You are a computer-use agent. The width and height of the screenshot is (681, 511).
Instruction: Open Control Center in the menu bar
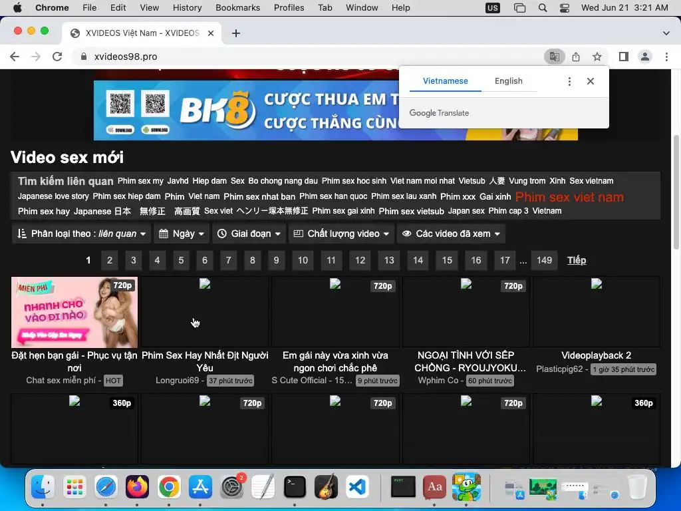point(564,8)
